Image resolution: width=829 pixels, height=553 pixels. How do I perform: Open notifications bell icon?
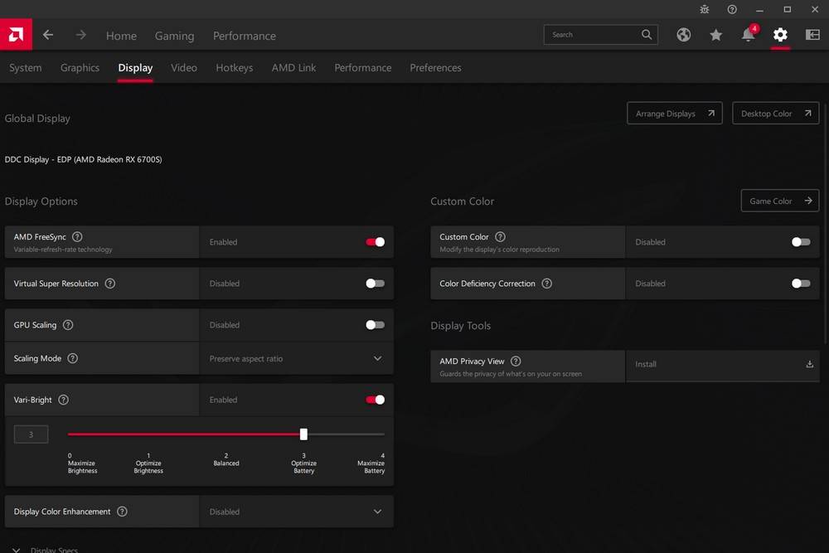tap(748, 34)
